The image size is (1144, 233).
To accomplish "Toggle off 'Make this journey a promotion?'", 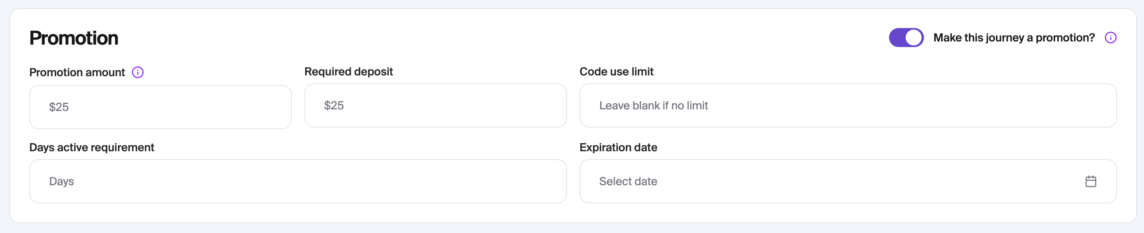I will click(x=906, y=38).
